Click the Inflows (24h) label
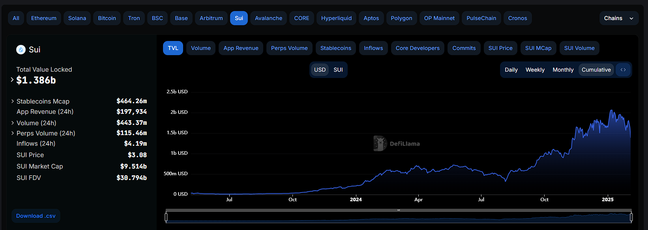 click(x=36, y=143)
